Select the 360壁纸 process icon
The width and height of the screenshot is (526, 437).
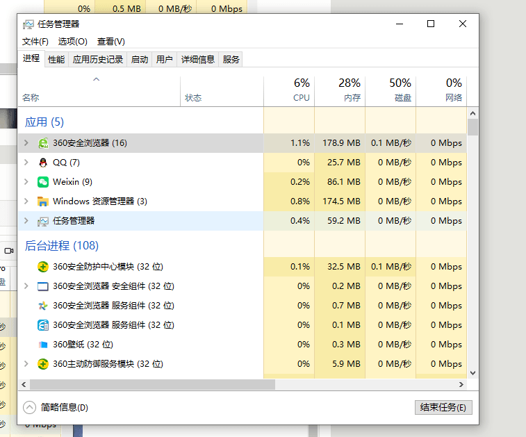43,345
